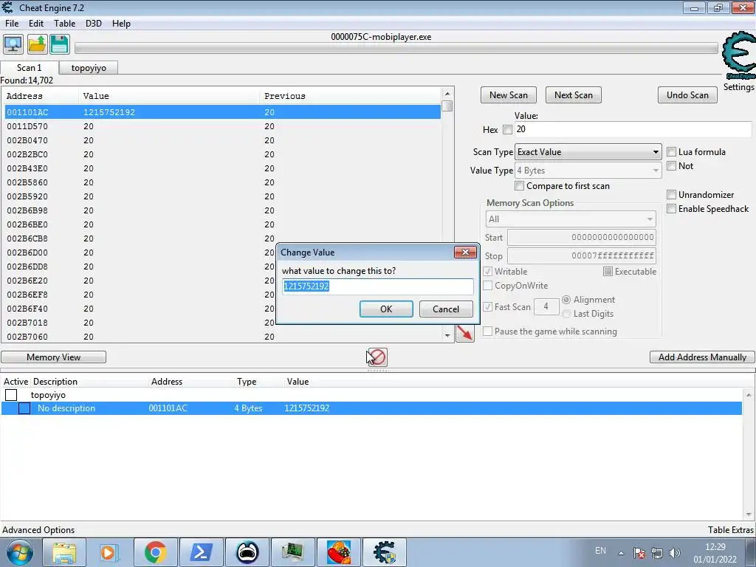Click tray flag action center icon
The height and width of the screenshot is (567, 756).
[x=639, y=552]
